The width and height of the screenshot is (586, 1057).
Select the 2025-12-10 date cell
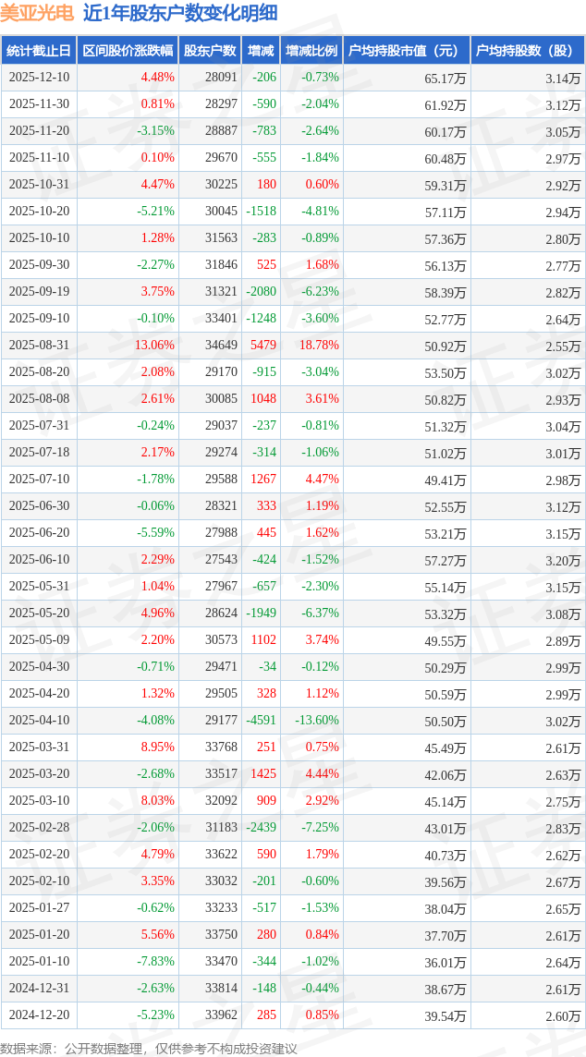tap(39, 78)
